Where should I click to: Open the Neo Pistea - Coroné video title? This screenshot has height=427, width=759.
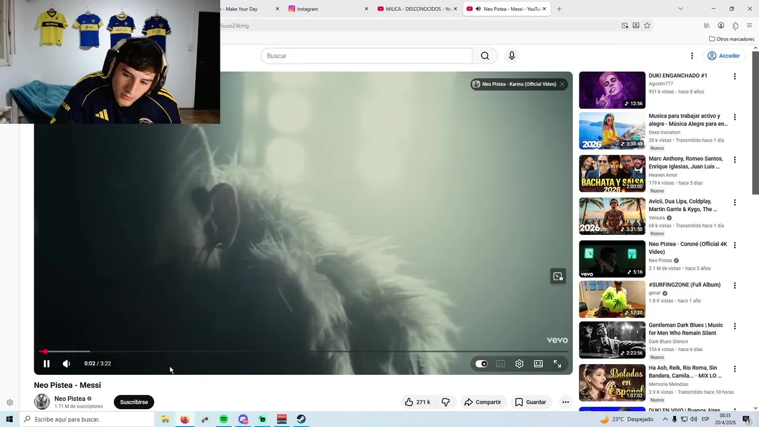tap(687, 248)
